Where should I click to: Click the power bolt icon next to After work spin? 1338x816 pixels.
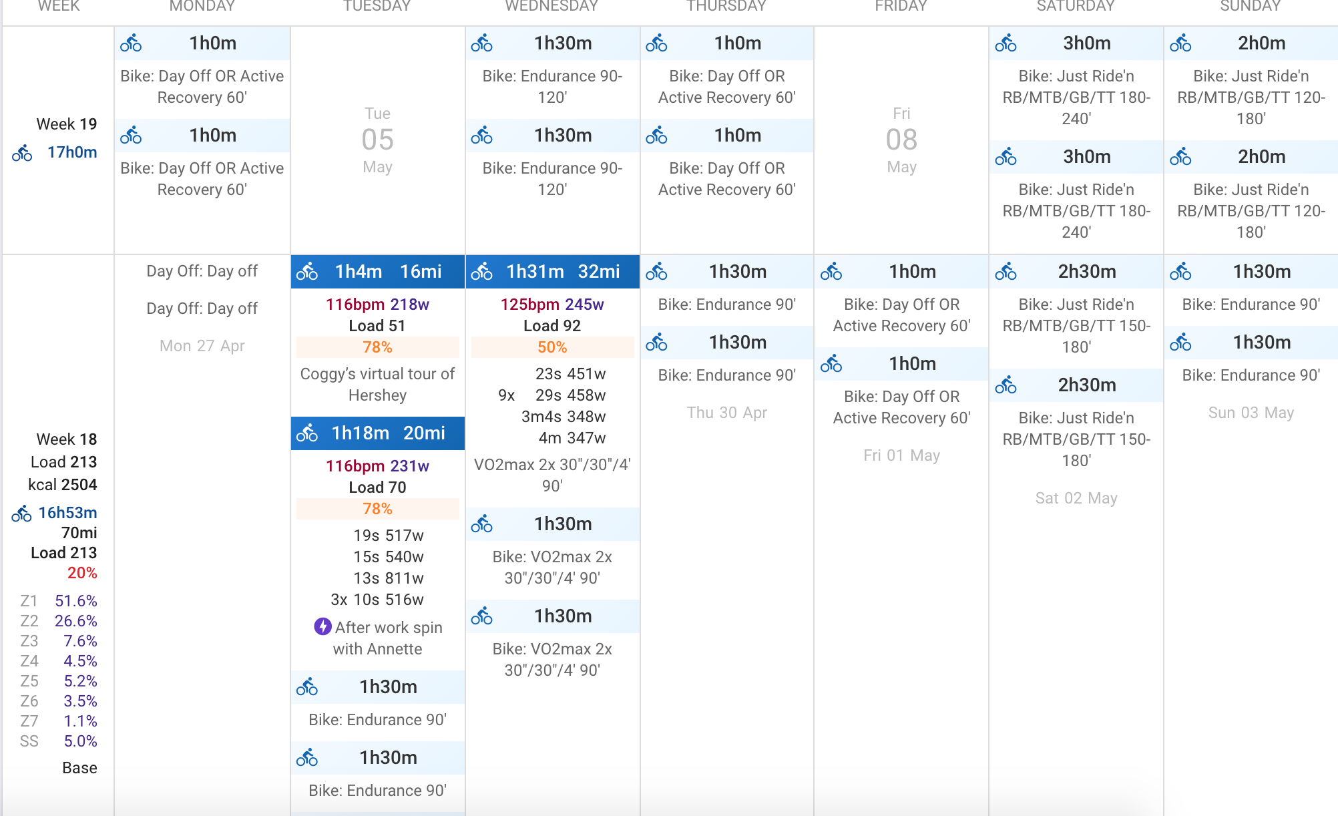(x=322, y=627)
